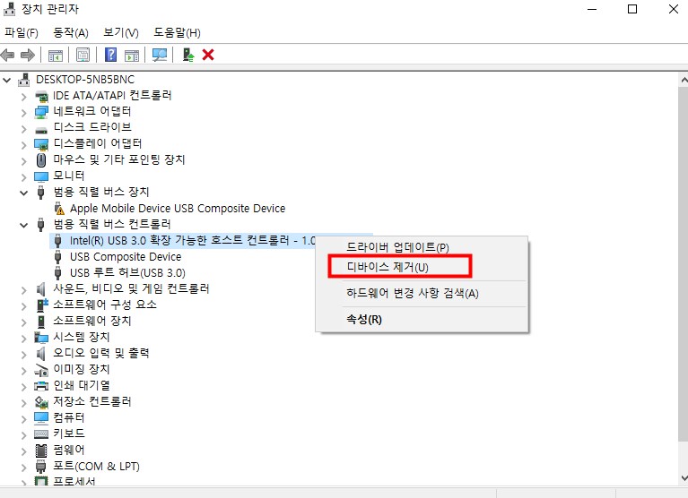Expand the 소프트웨어 장치 category
This screenshot has width=688, height=498.
(x=23, y=322)
